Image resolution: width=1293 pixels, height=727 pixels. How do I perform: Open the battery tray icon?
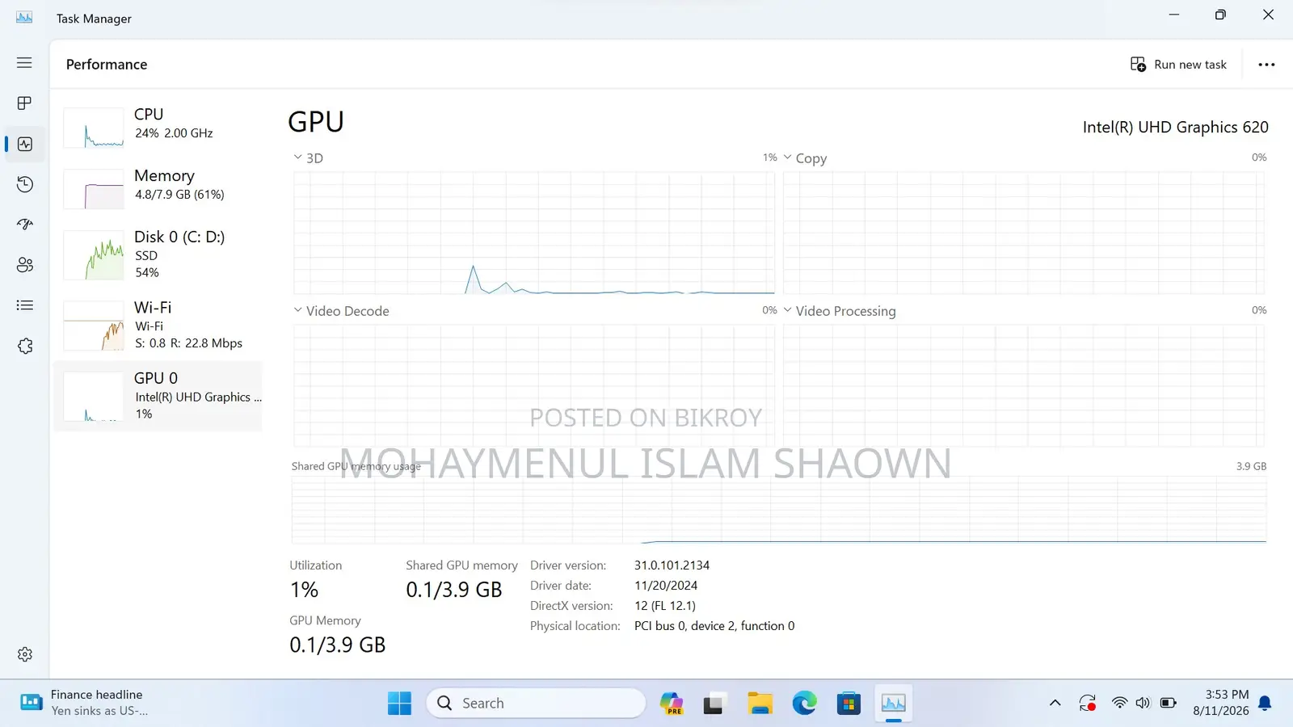[1169, 704]
